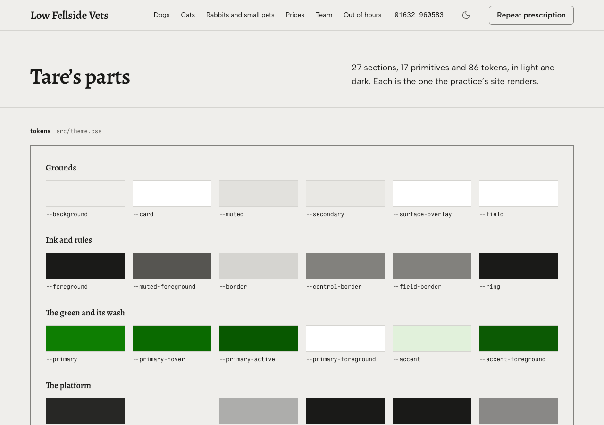
Task: Click the --primary-active swatch
Action: 259,339
